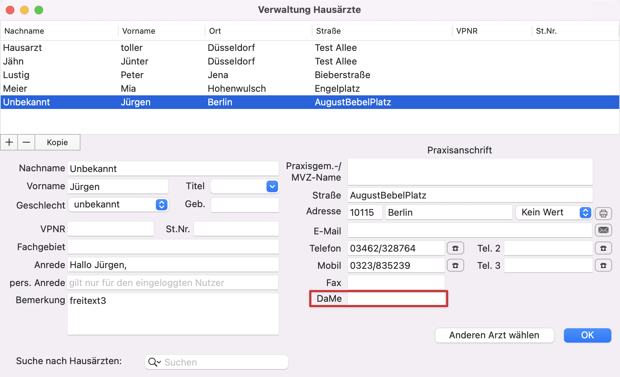Click phone icon next to Tel. 3
Image resolution: width=620 pixels, height=377 pixels.
(603, 265)
